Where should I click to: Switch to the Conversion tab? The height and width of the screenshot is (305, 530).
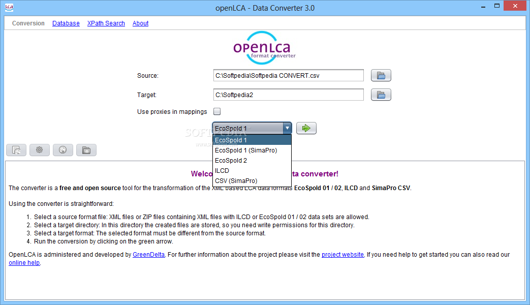pyautogui.click(x=28, y=23)
